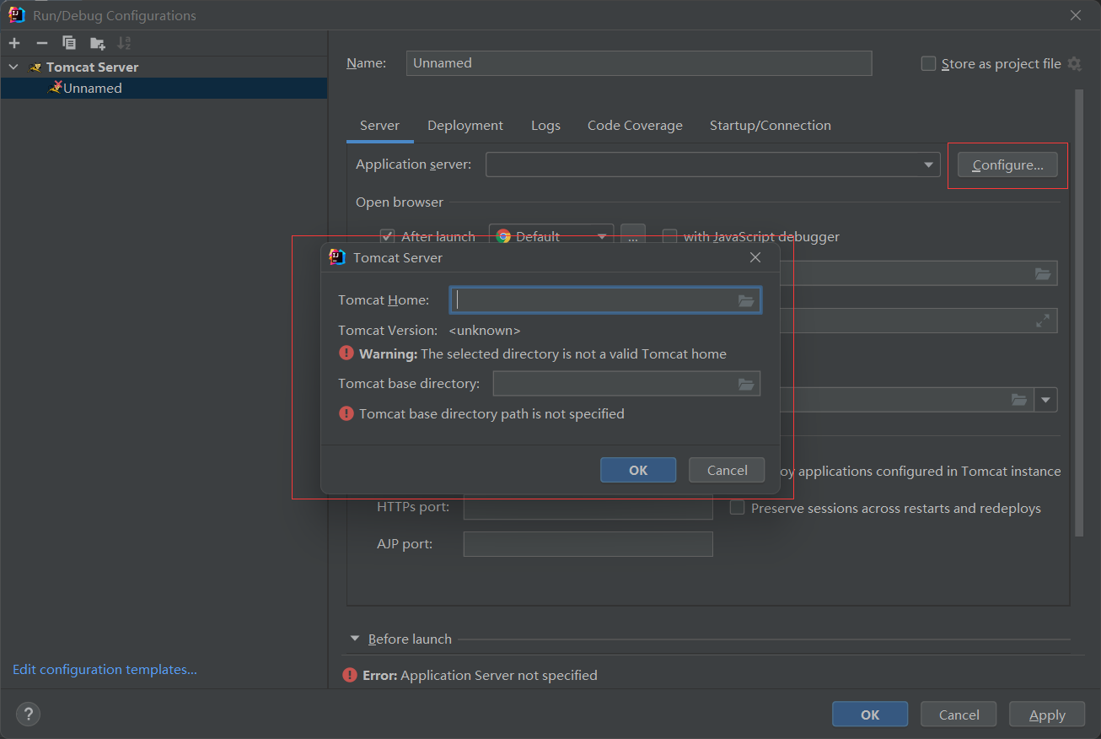Image resolution: width=1101 pixels, height=739 pixels.
Task: Open the gear settings next to Store as project file
Action: 1074,63
